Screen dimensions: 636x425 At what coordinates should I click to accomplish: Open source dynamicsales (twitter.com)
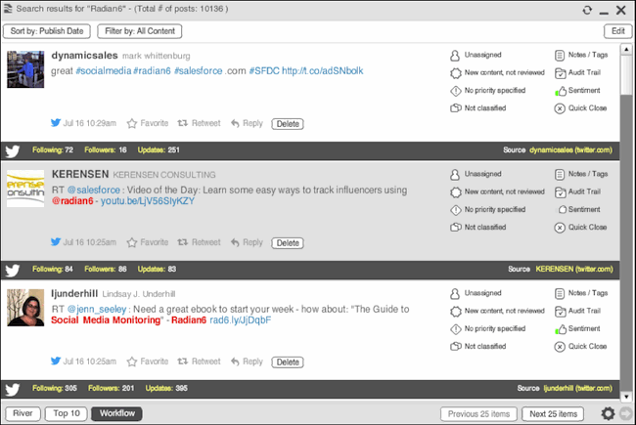click(570, 150)
